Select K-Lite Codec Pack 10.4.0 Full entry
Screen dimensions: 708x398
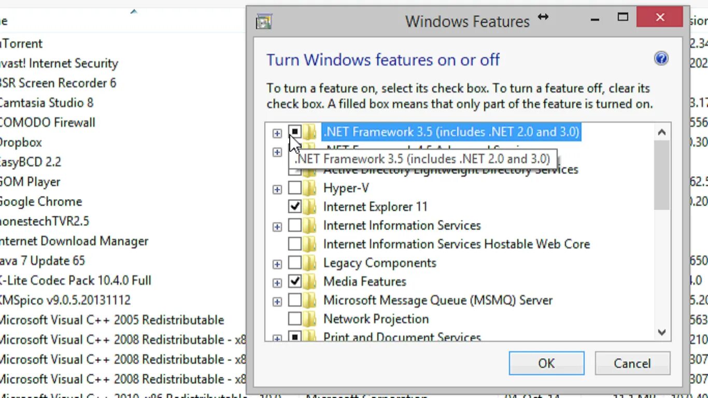pos(76,280)
